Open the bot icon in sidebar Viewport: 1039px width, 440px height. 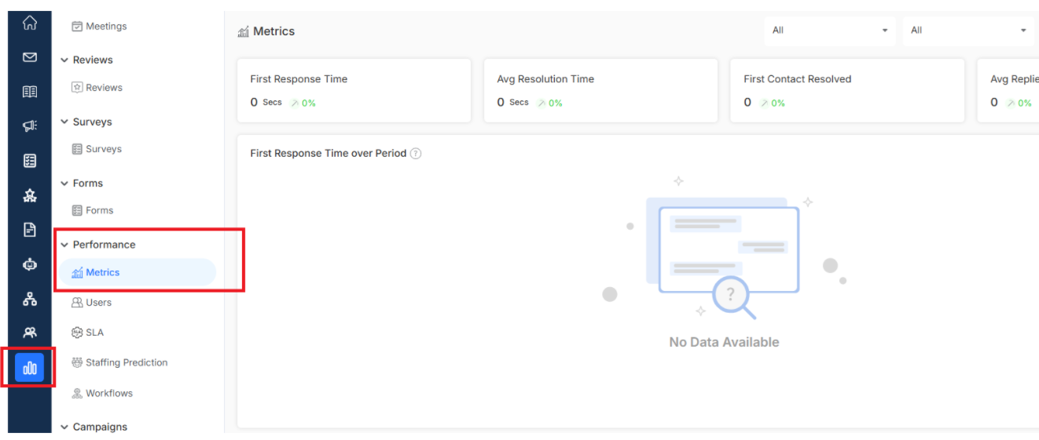click(30, 264)
